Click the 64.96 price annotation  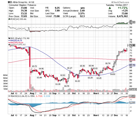coord(41,69)
